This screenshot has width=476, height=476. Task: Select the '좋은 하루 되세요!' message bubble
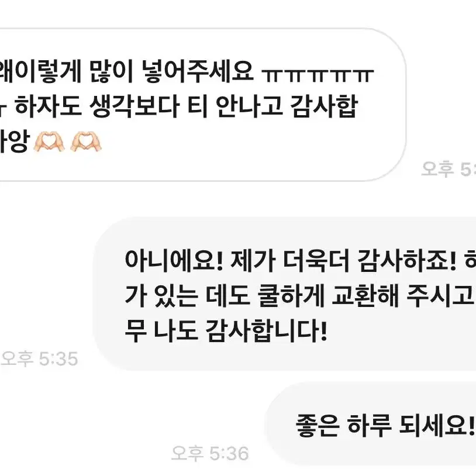point(370,425)
